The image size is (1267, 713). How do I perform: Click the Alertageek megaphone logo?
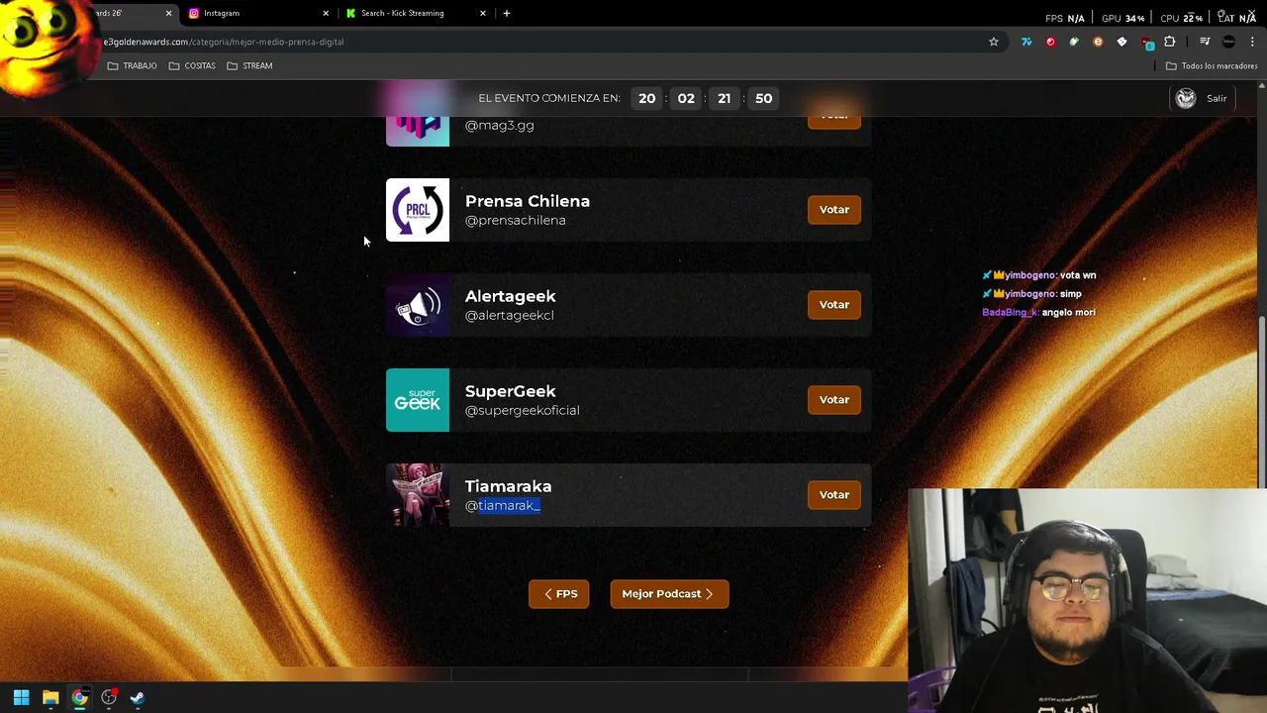pyautogui.click(x=418, y=305)
